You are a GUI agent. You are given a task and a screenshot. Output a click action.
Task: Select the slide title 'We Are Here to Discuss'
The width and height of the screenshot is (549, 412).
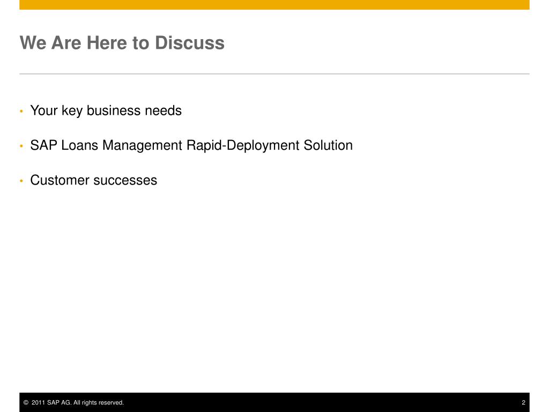[x=122, y=43]
